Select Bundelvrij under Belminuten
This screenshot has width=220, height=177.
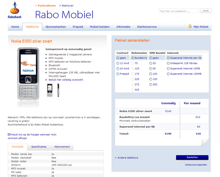coord(133,58)
